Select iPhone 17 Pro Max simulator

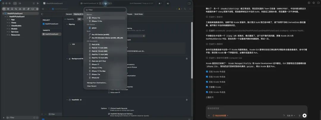(106, 71)
